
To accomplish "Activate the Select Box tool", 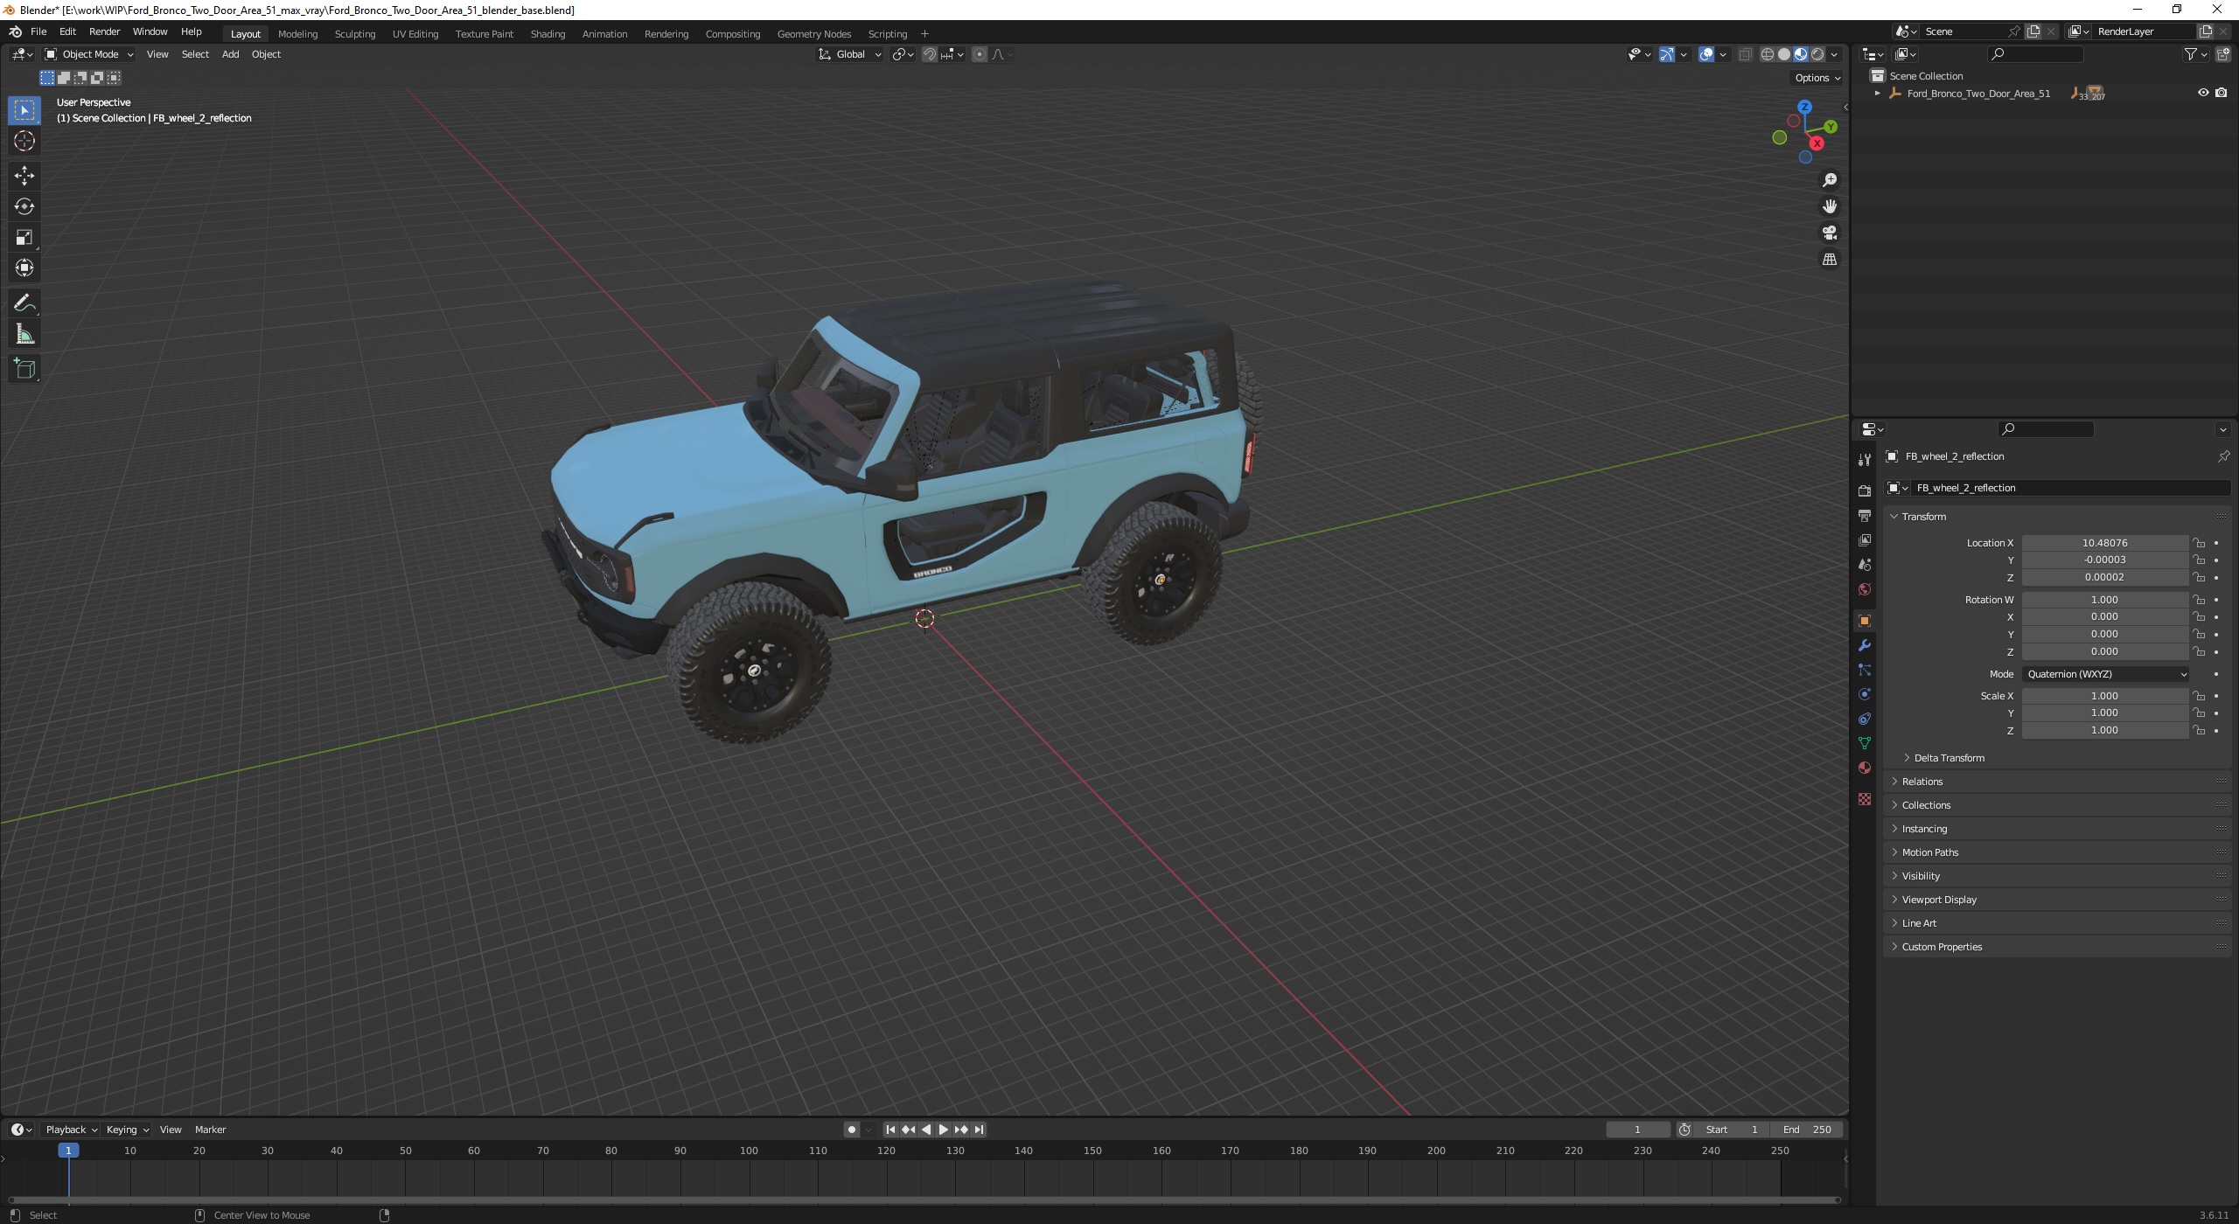I will click(24, 110).
